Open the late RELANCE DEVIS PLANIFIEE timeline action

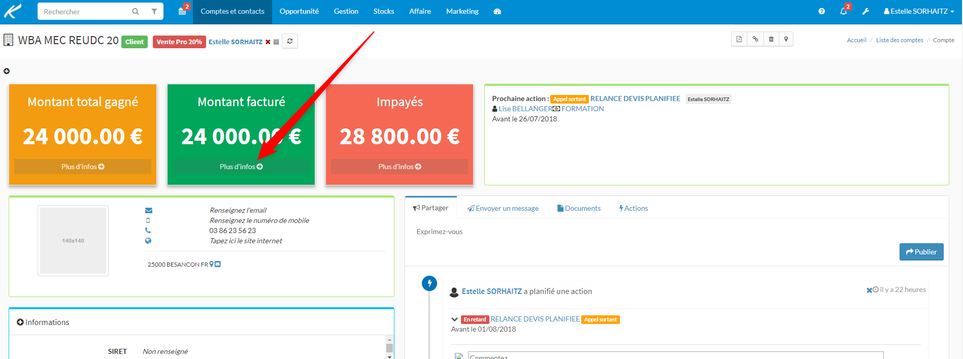pos(535,319)
